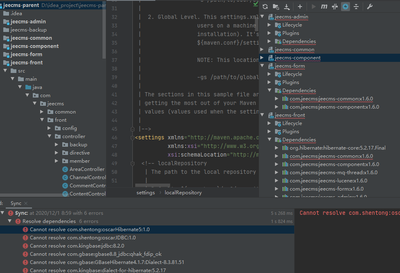This screenshot has width=400, height=273.
Task: Click the Add Maven Projects plus icon
Action: 300,7
